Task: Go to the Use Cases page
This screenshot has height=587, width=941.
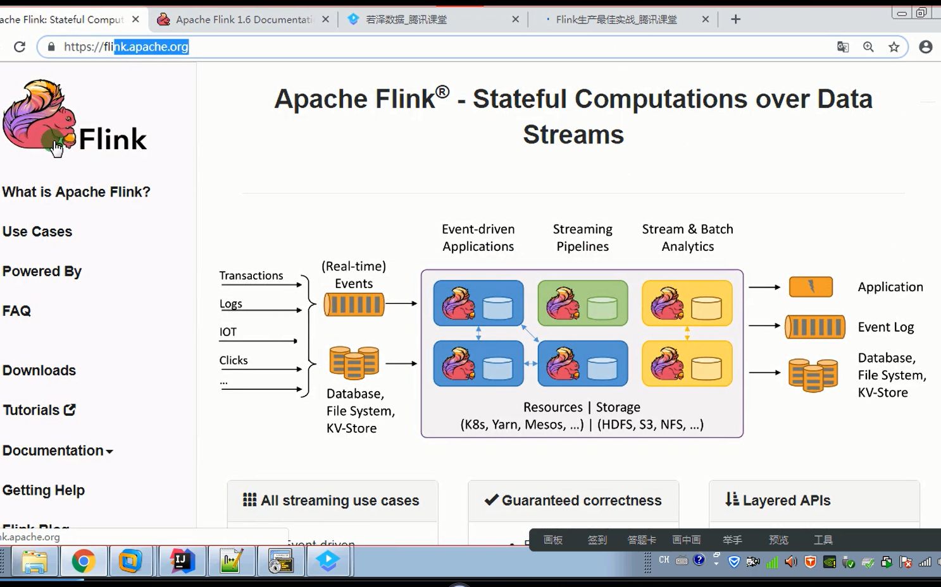Action: [37, 231]
